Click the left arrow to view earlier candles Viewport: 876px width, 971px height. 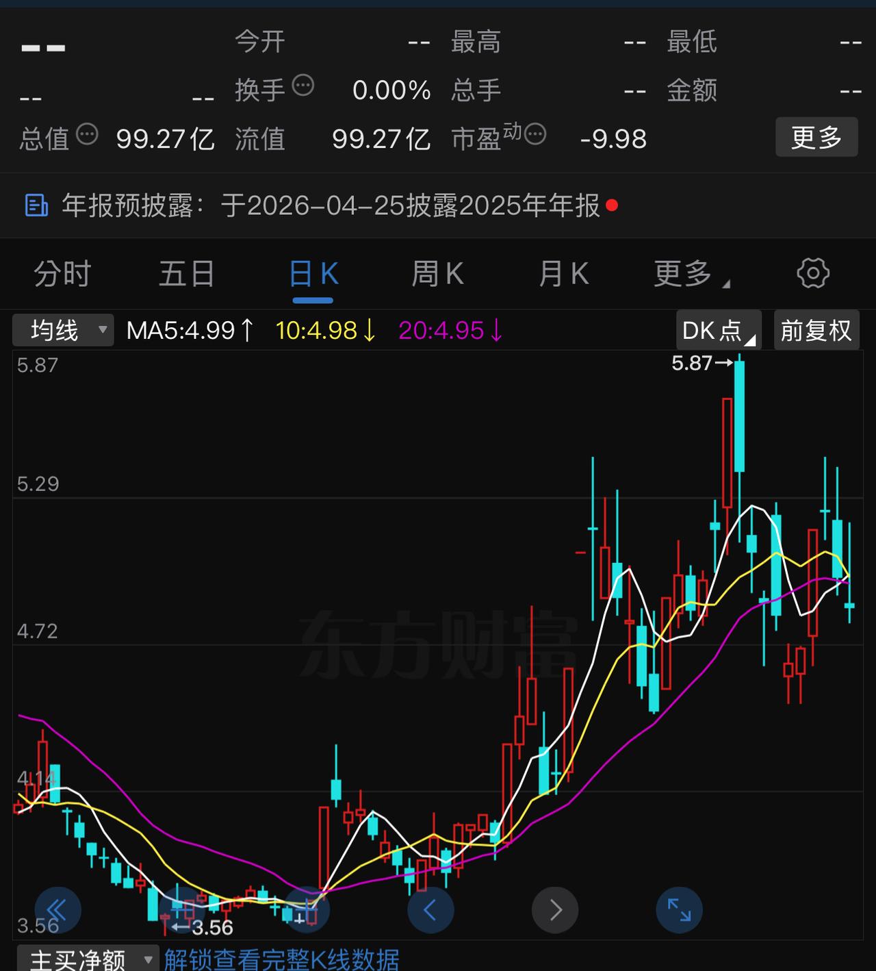(430, 910)
